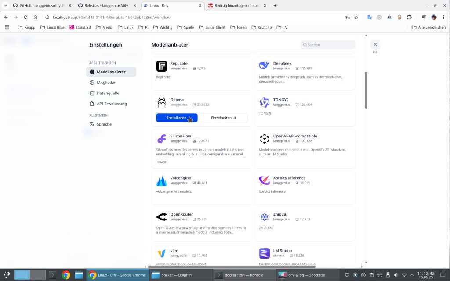Open Einzelheiten for Ollama
The height and width of the screenshot is (281, 450).
pos(223,118)
